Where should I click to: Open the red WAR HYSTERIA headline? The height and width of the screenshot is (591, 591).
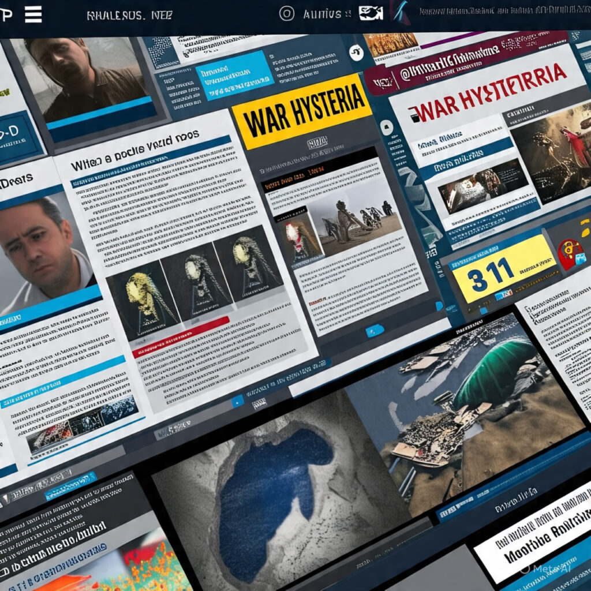pos(487,92)
